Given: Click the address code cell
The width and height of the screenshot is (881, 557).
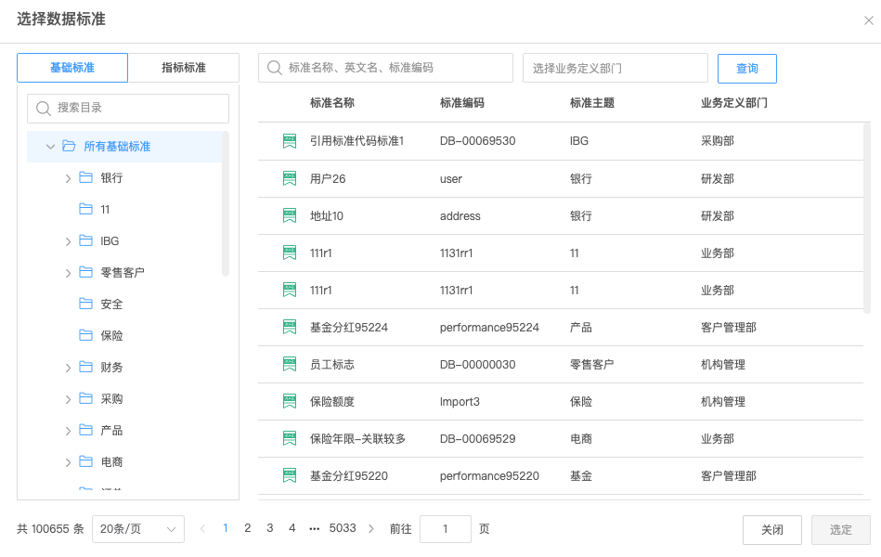Looking at the screenshot, I should point(460,216).
